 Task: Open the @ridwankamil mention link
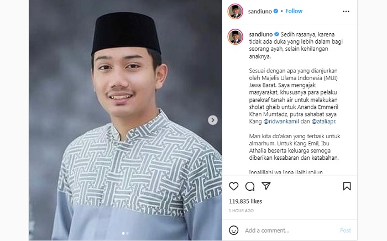click(281, 122)
